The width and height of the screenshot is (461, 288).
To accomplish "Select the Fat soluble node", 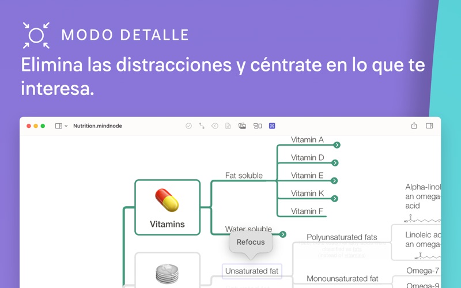I will pos(244,176).
